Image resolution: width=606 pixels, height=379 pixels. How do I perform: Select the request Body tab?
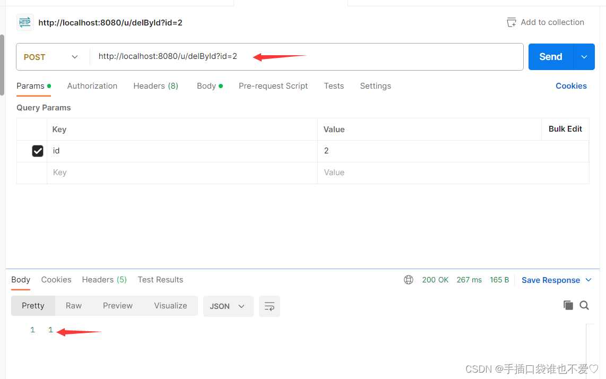pyautogui.click(x=210, y=86)
